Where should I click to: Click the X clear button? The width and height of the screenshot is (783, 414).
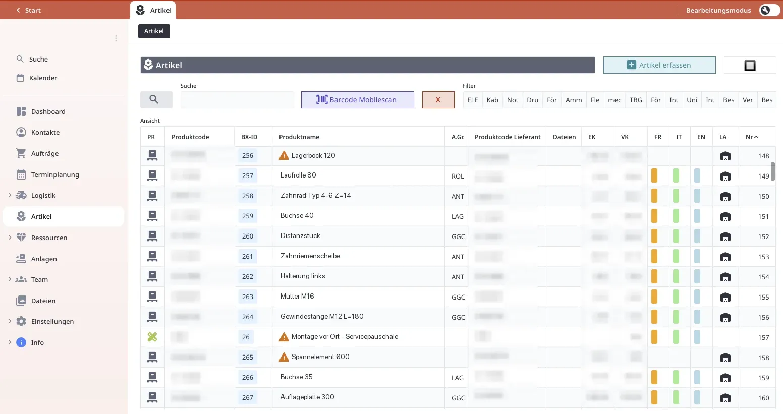[438, 100]
